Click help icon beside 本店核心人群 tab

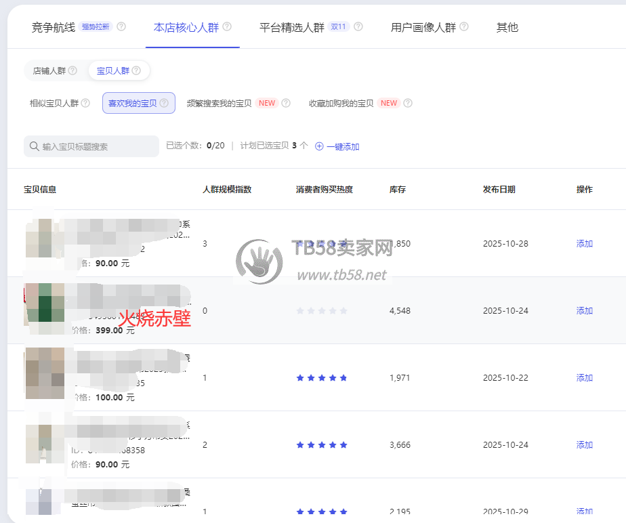(x=227, y=27)
